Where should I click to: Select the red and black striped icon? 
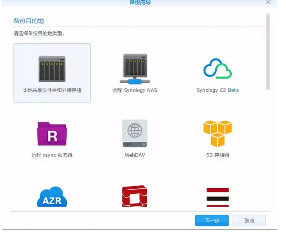tap(218, 197)
